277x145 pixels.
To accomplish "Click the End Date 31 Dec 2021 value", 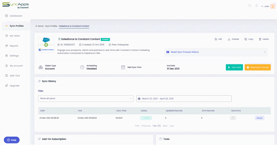I will [173, 69].
